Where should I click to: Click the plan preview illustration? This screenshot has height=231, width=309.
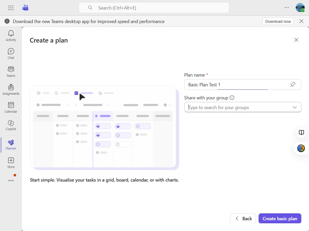point(104,128)
